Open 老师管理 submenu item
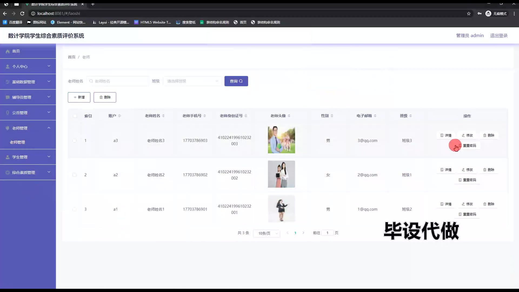 tap(18, 142)
